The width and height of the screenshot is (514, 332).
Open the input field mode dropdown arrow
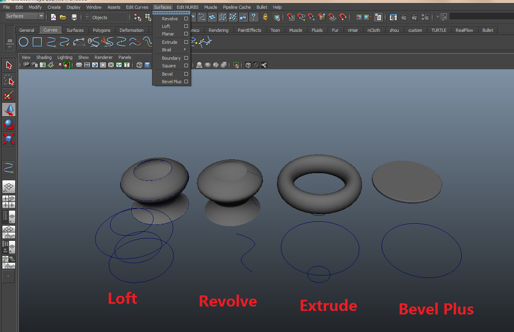[x=438, y=17]
